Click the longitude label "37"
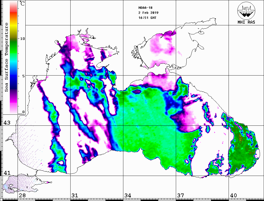This screenshot has height=201, width=264. click(x=181, y=195)
